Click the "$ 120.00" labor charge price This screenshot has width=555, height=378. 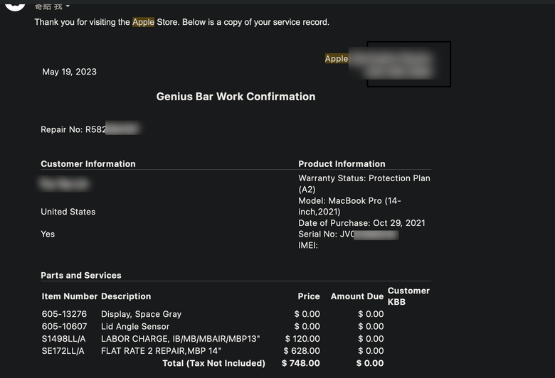pos(302,338)
